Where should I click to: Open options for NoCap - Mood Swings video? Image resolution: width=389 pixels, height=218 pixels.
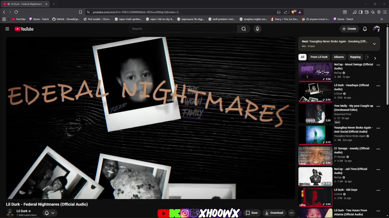pyautogui.click(x=378, y=65)
